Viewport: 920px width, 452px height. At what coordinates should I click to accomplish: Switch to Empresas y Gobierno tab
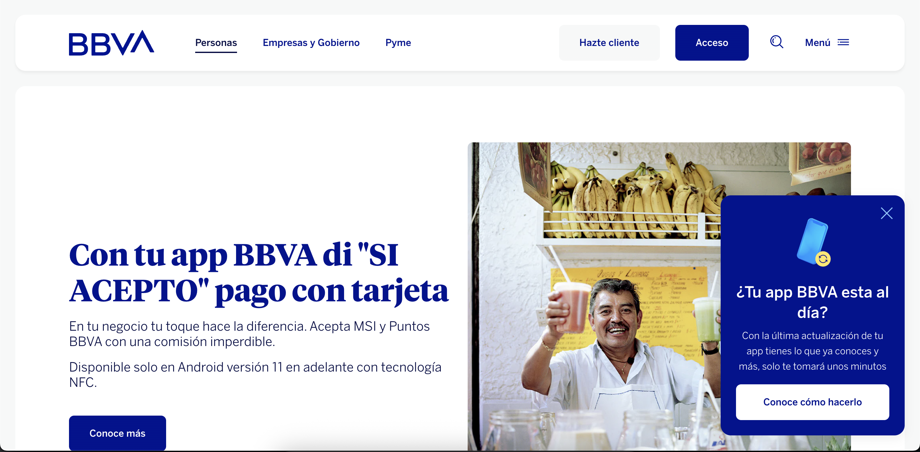click(311, 43)
